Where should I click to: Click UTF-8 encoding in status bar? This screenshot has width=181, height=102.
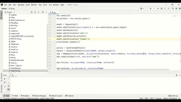pos(152,98)
